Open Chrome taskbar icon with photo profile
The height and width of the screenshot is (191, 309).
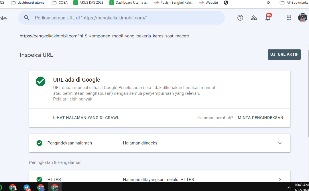[x=13, y=188]
